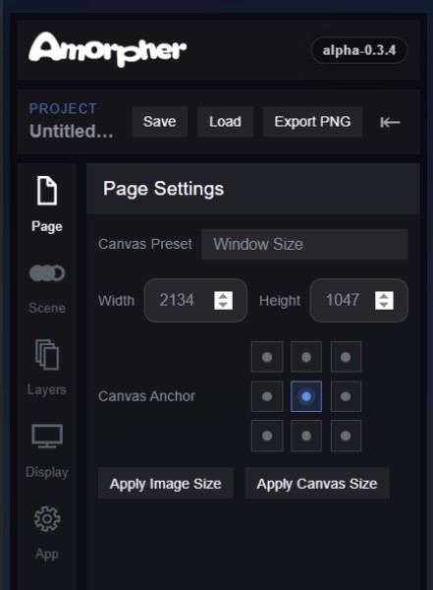The height and width of the screenshot is (590, 433).
Task: Collapse the sidebar with the arrow icon
Action: [x=390, y=122]
